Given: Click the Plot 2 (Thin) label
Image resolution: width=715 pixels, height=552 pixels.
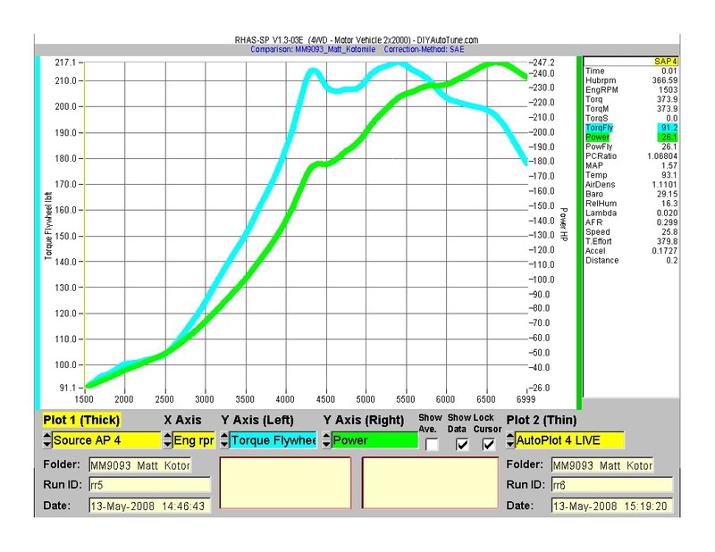Looking at the screenshot, I should (x=542, y=421).
